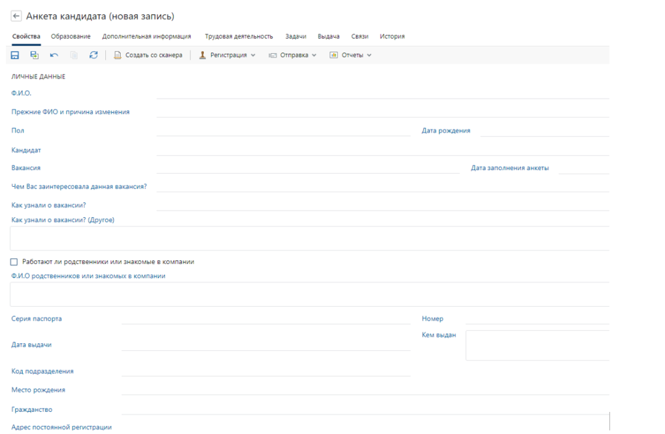Toggle checkbox Работают ли родственники в компании

[x=14, y=262]
